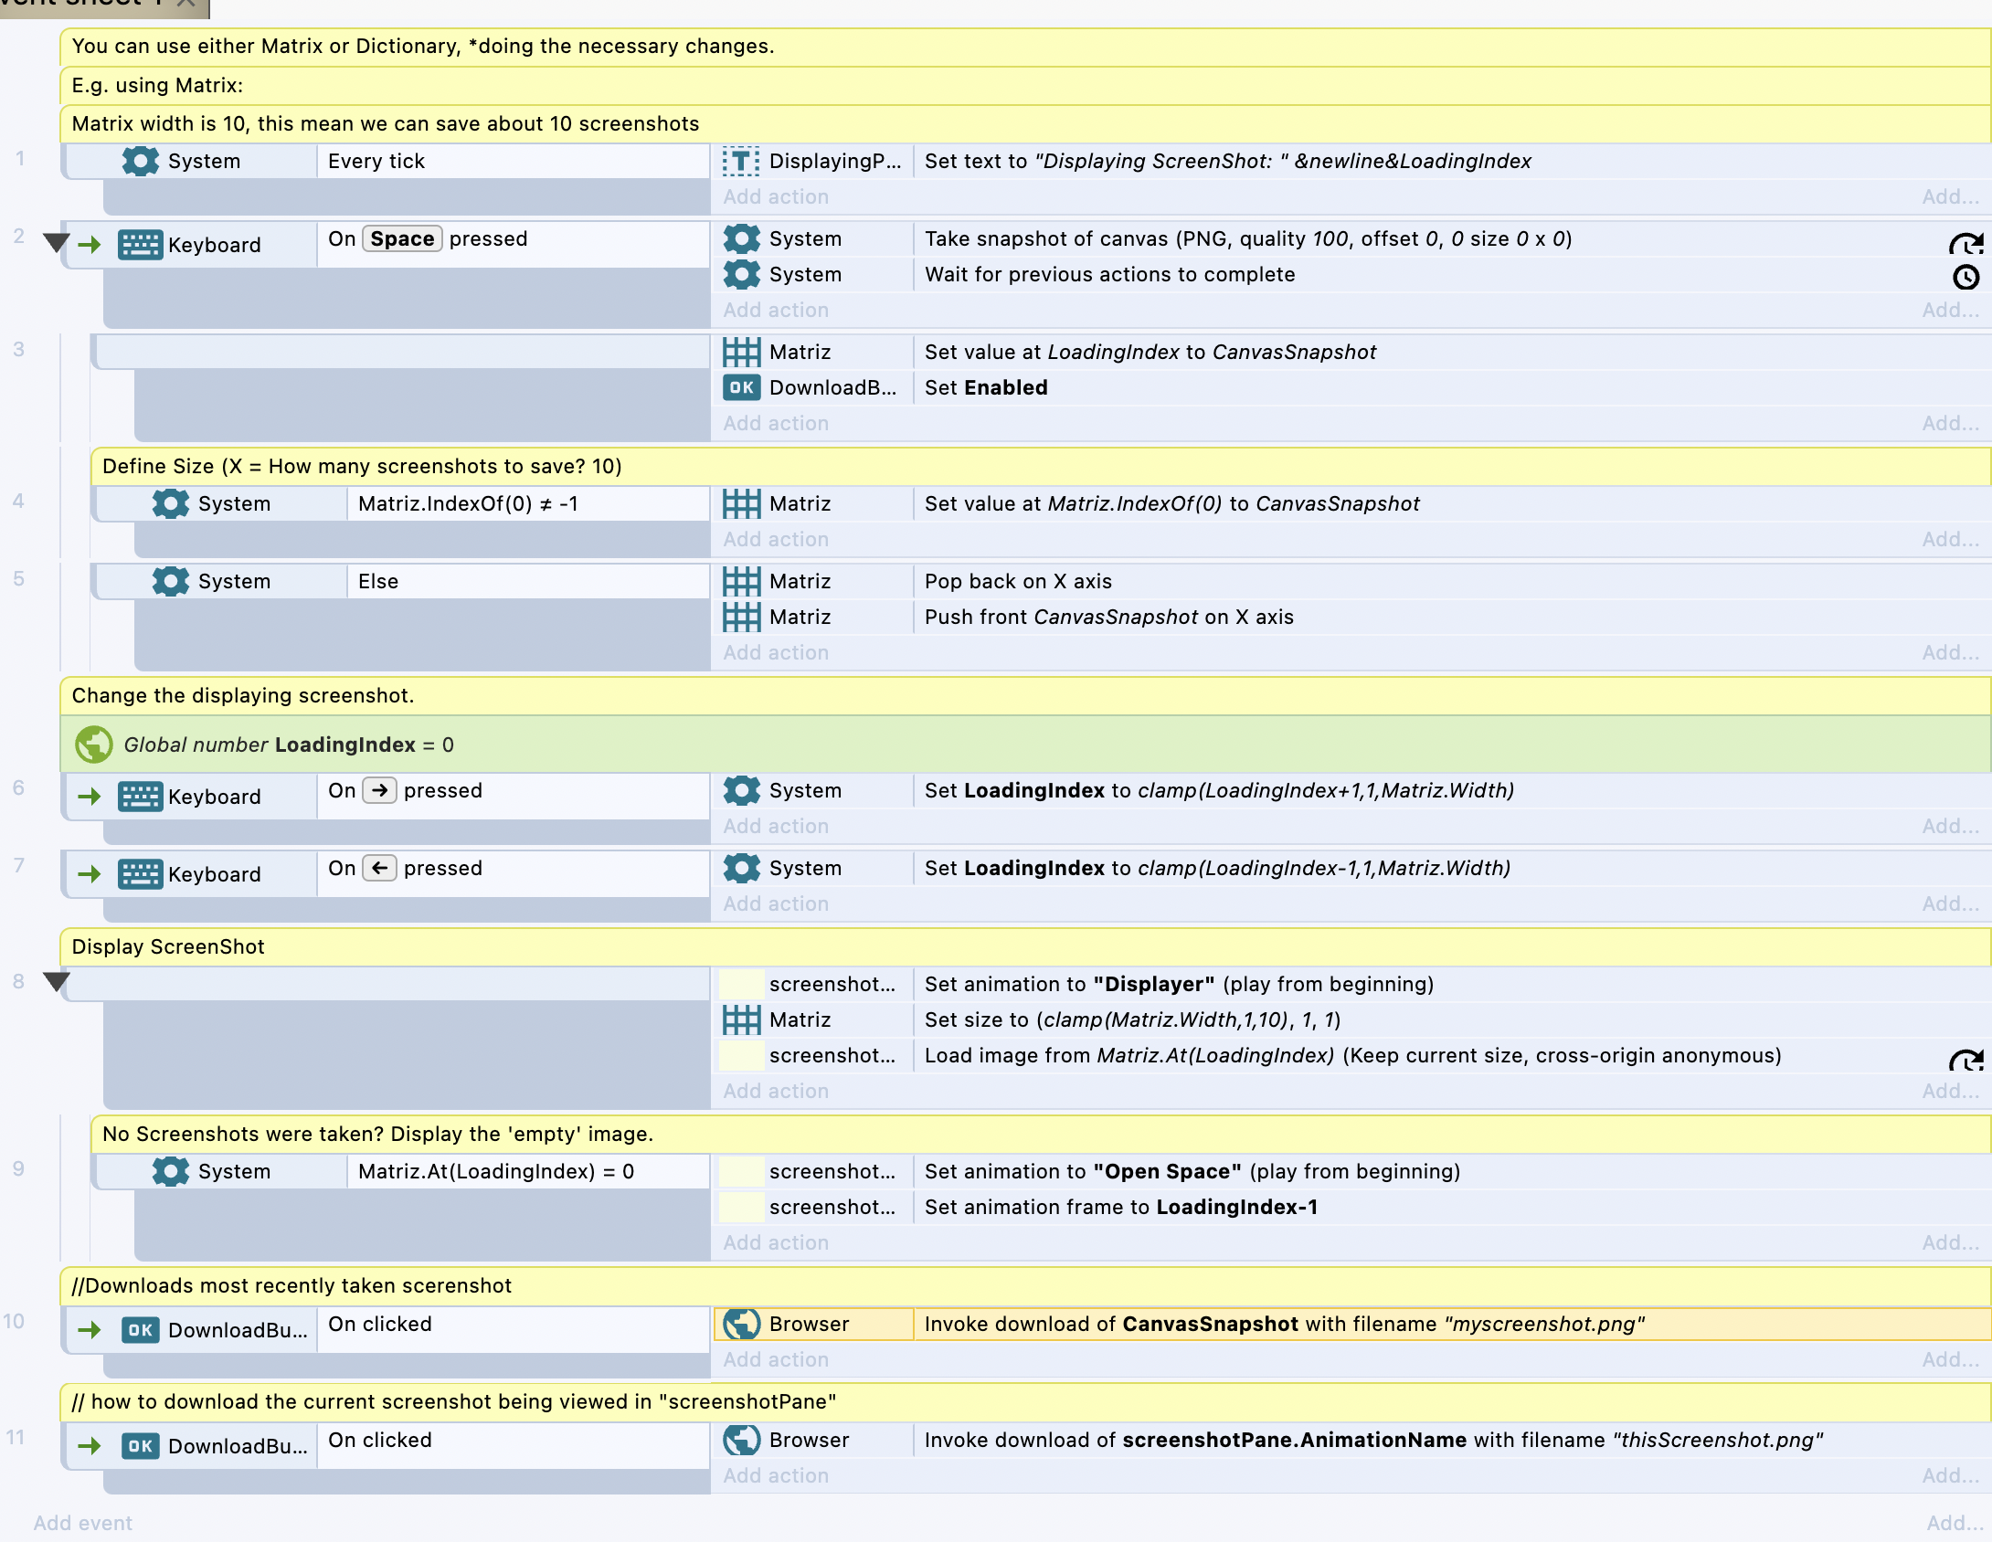Select comment 'Change the displaying screenshot.'
Screen dimensions: 1992x1542
coord(1025,695)
